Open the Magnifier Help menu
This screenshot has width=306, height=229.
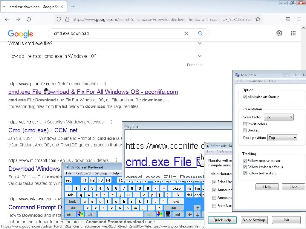point(273,81)
